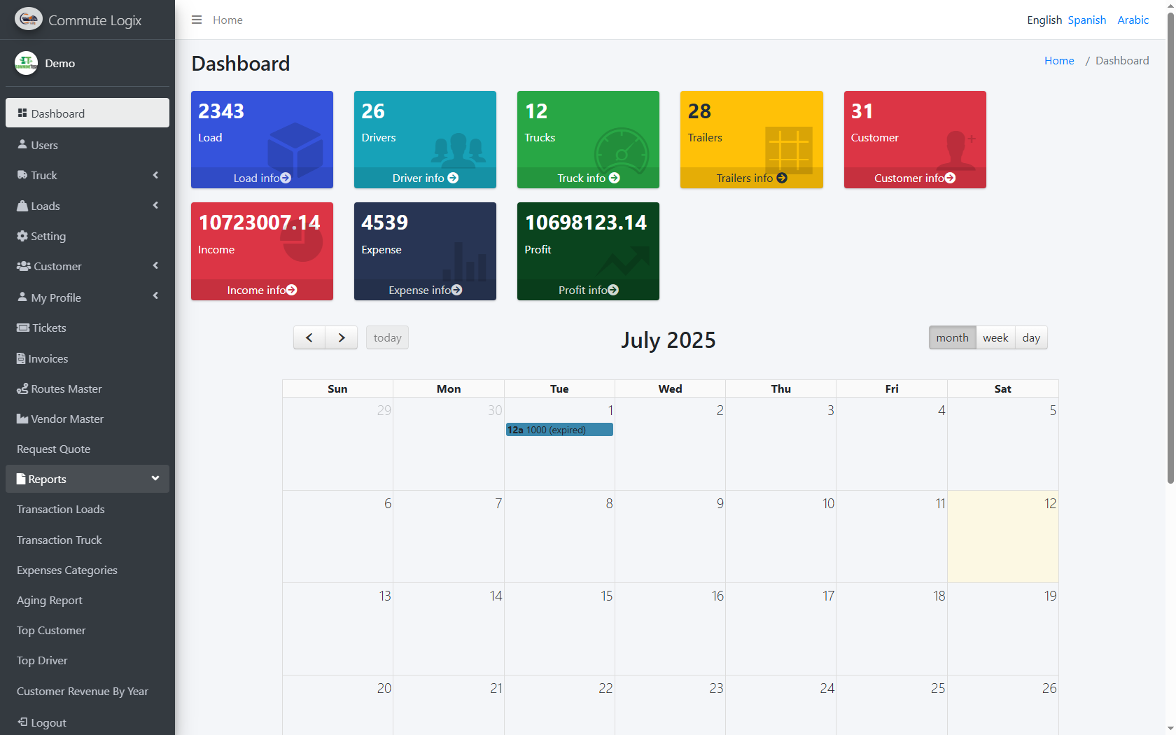1176x735 pixels.
Task: Expand the Truck sidebar menu
Action: click(x=43, y=175)
